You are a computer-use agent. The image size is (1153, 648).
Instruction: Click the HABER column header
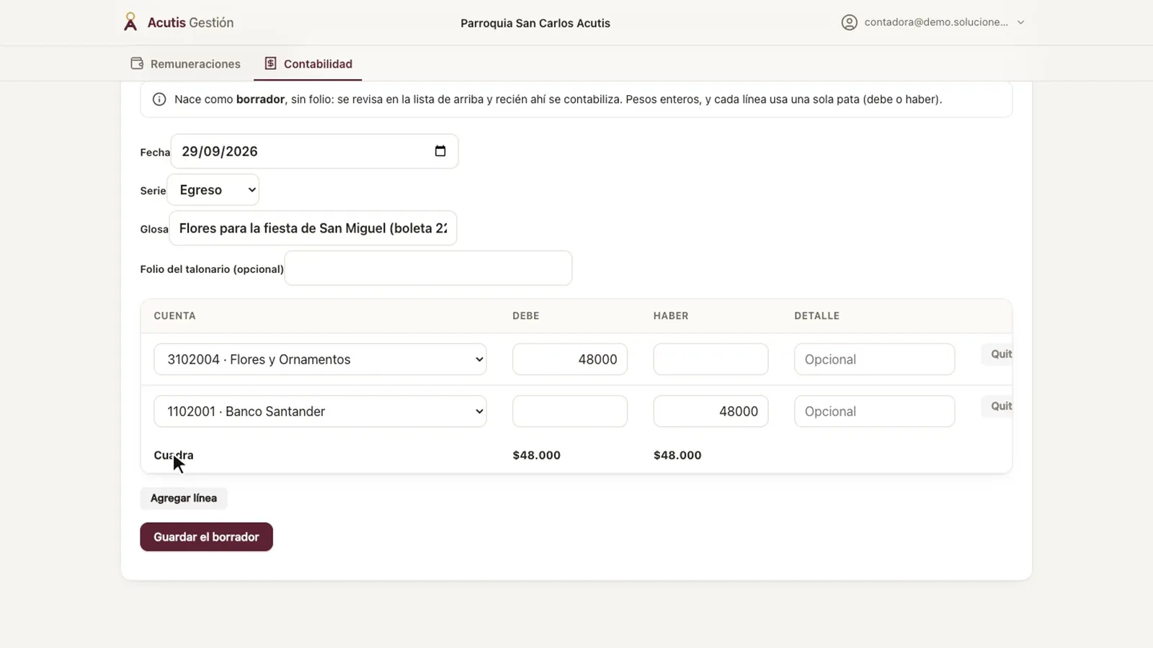(671, 316)
